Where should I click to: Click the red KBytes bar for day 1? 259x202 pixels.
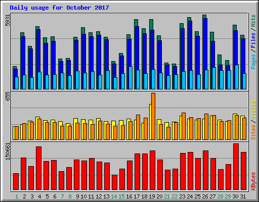coord(16,182)
